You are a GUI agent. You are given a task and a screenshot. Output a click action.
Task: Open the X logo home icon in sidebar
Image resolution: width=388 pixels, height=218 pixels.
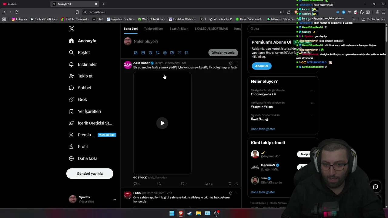[72, 29]
